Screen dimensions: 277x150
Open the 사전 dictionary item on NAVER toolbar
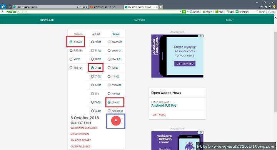219,12
